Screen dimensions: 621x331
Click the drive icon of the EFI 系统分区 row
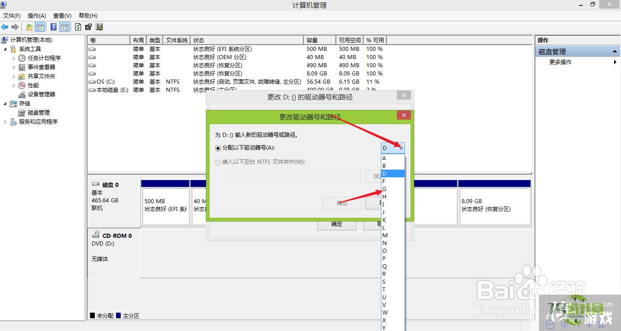tap(92, 49)
